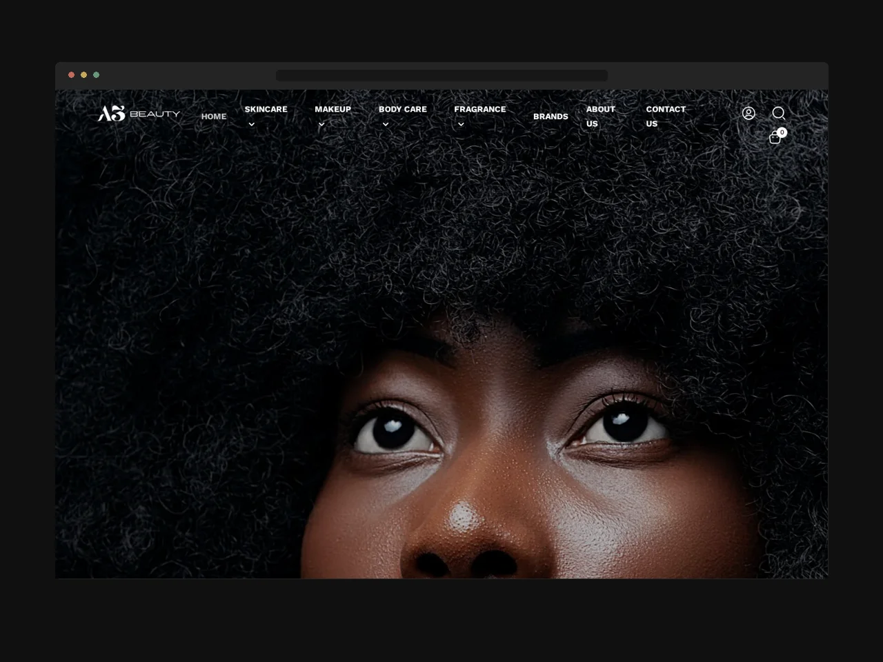
Task: Expand the Body Care dropdown chevron
Action: [386, 125]
